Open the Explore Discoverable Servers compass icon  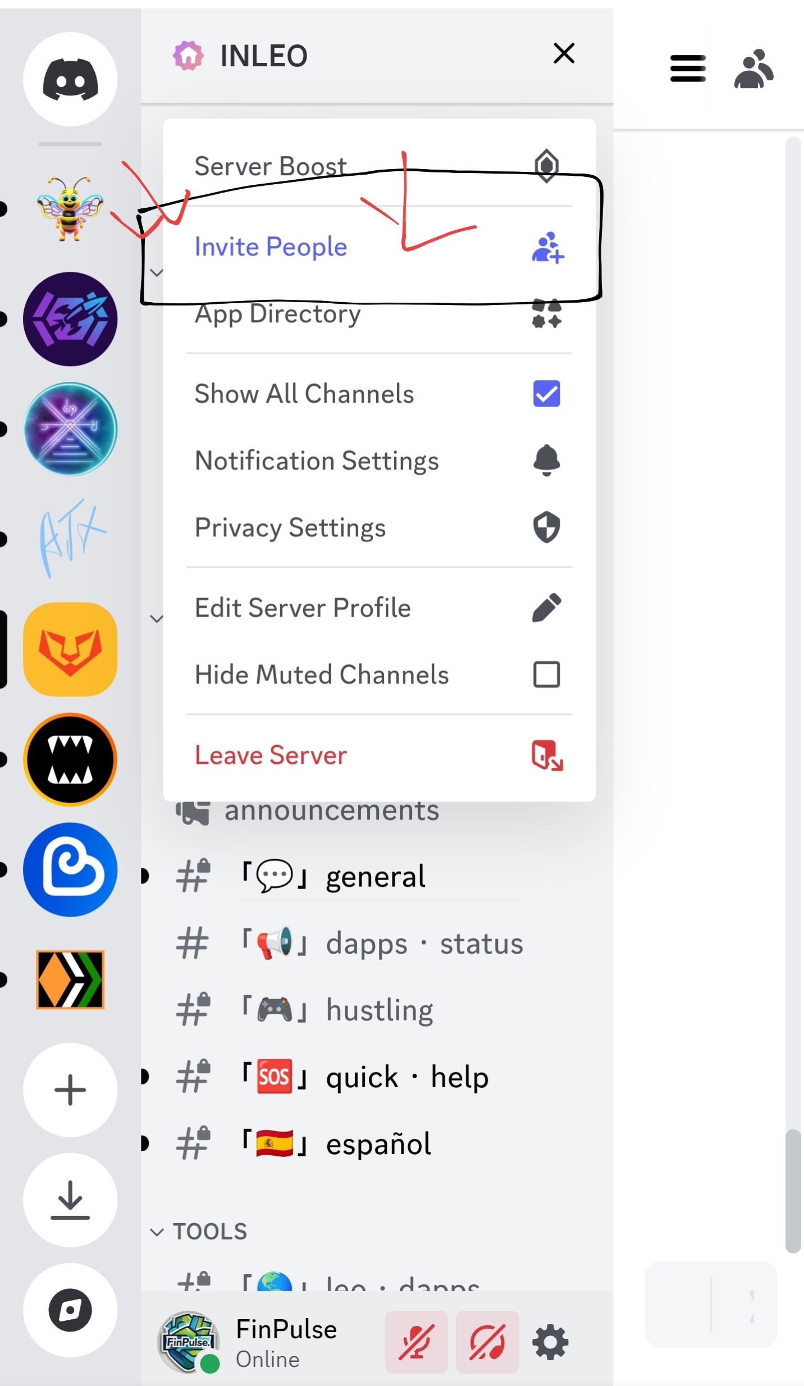(70, 1310)
